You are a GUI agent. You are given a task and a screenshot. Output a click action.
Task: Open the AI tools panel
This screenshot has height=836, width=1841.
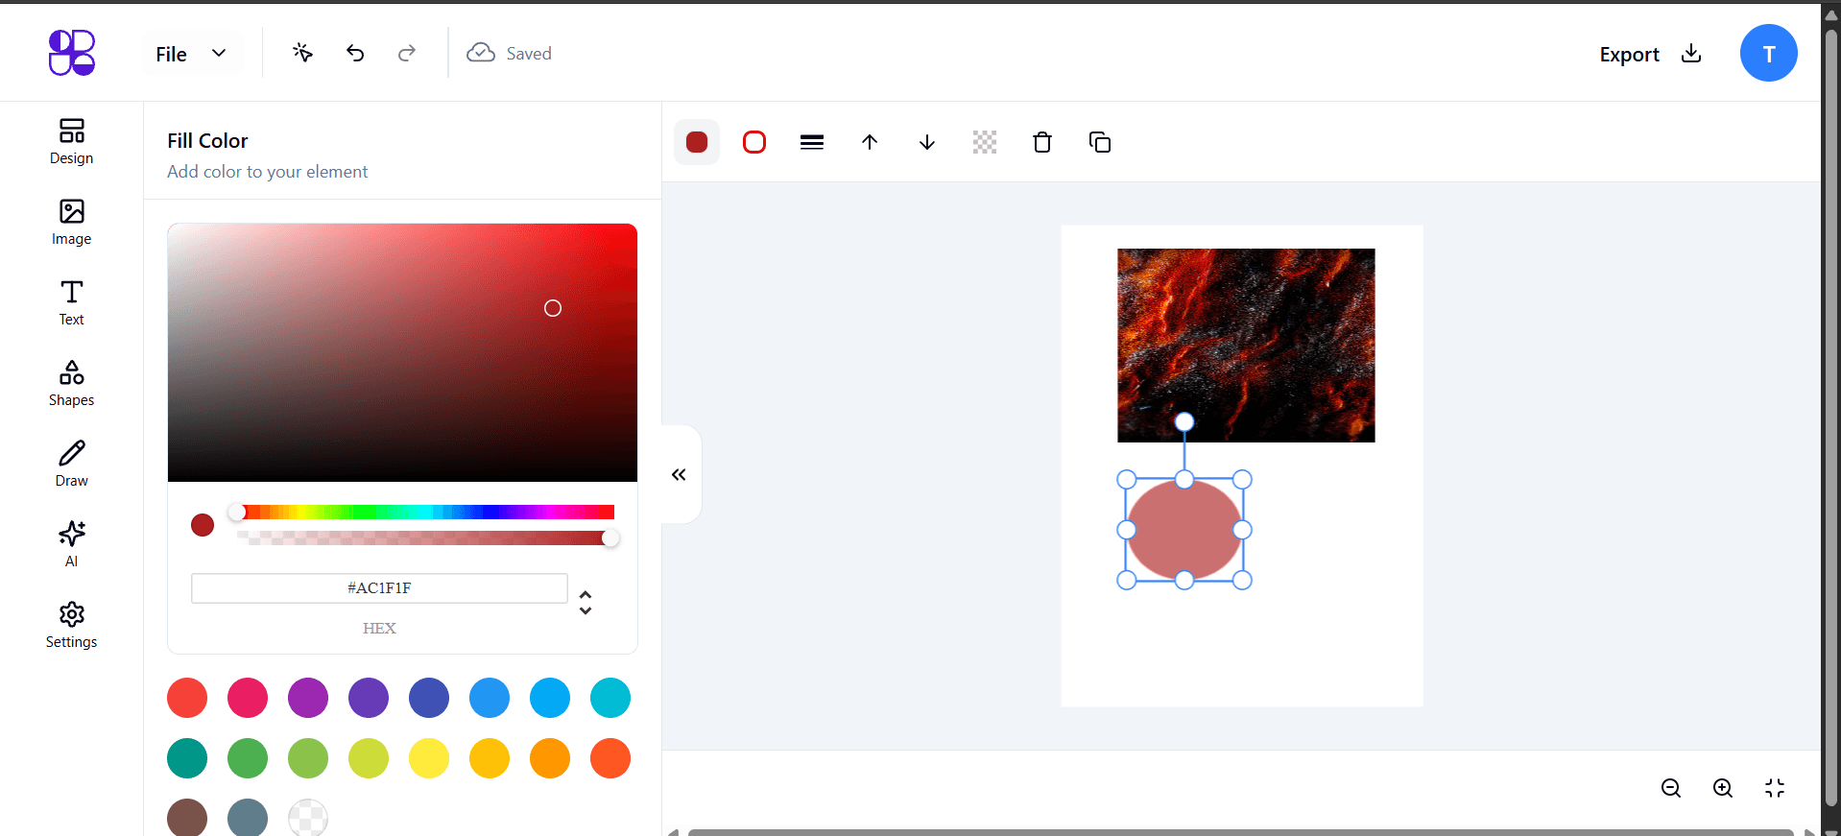(72, 545)
